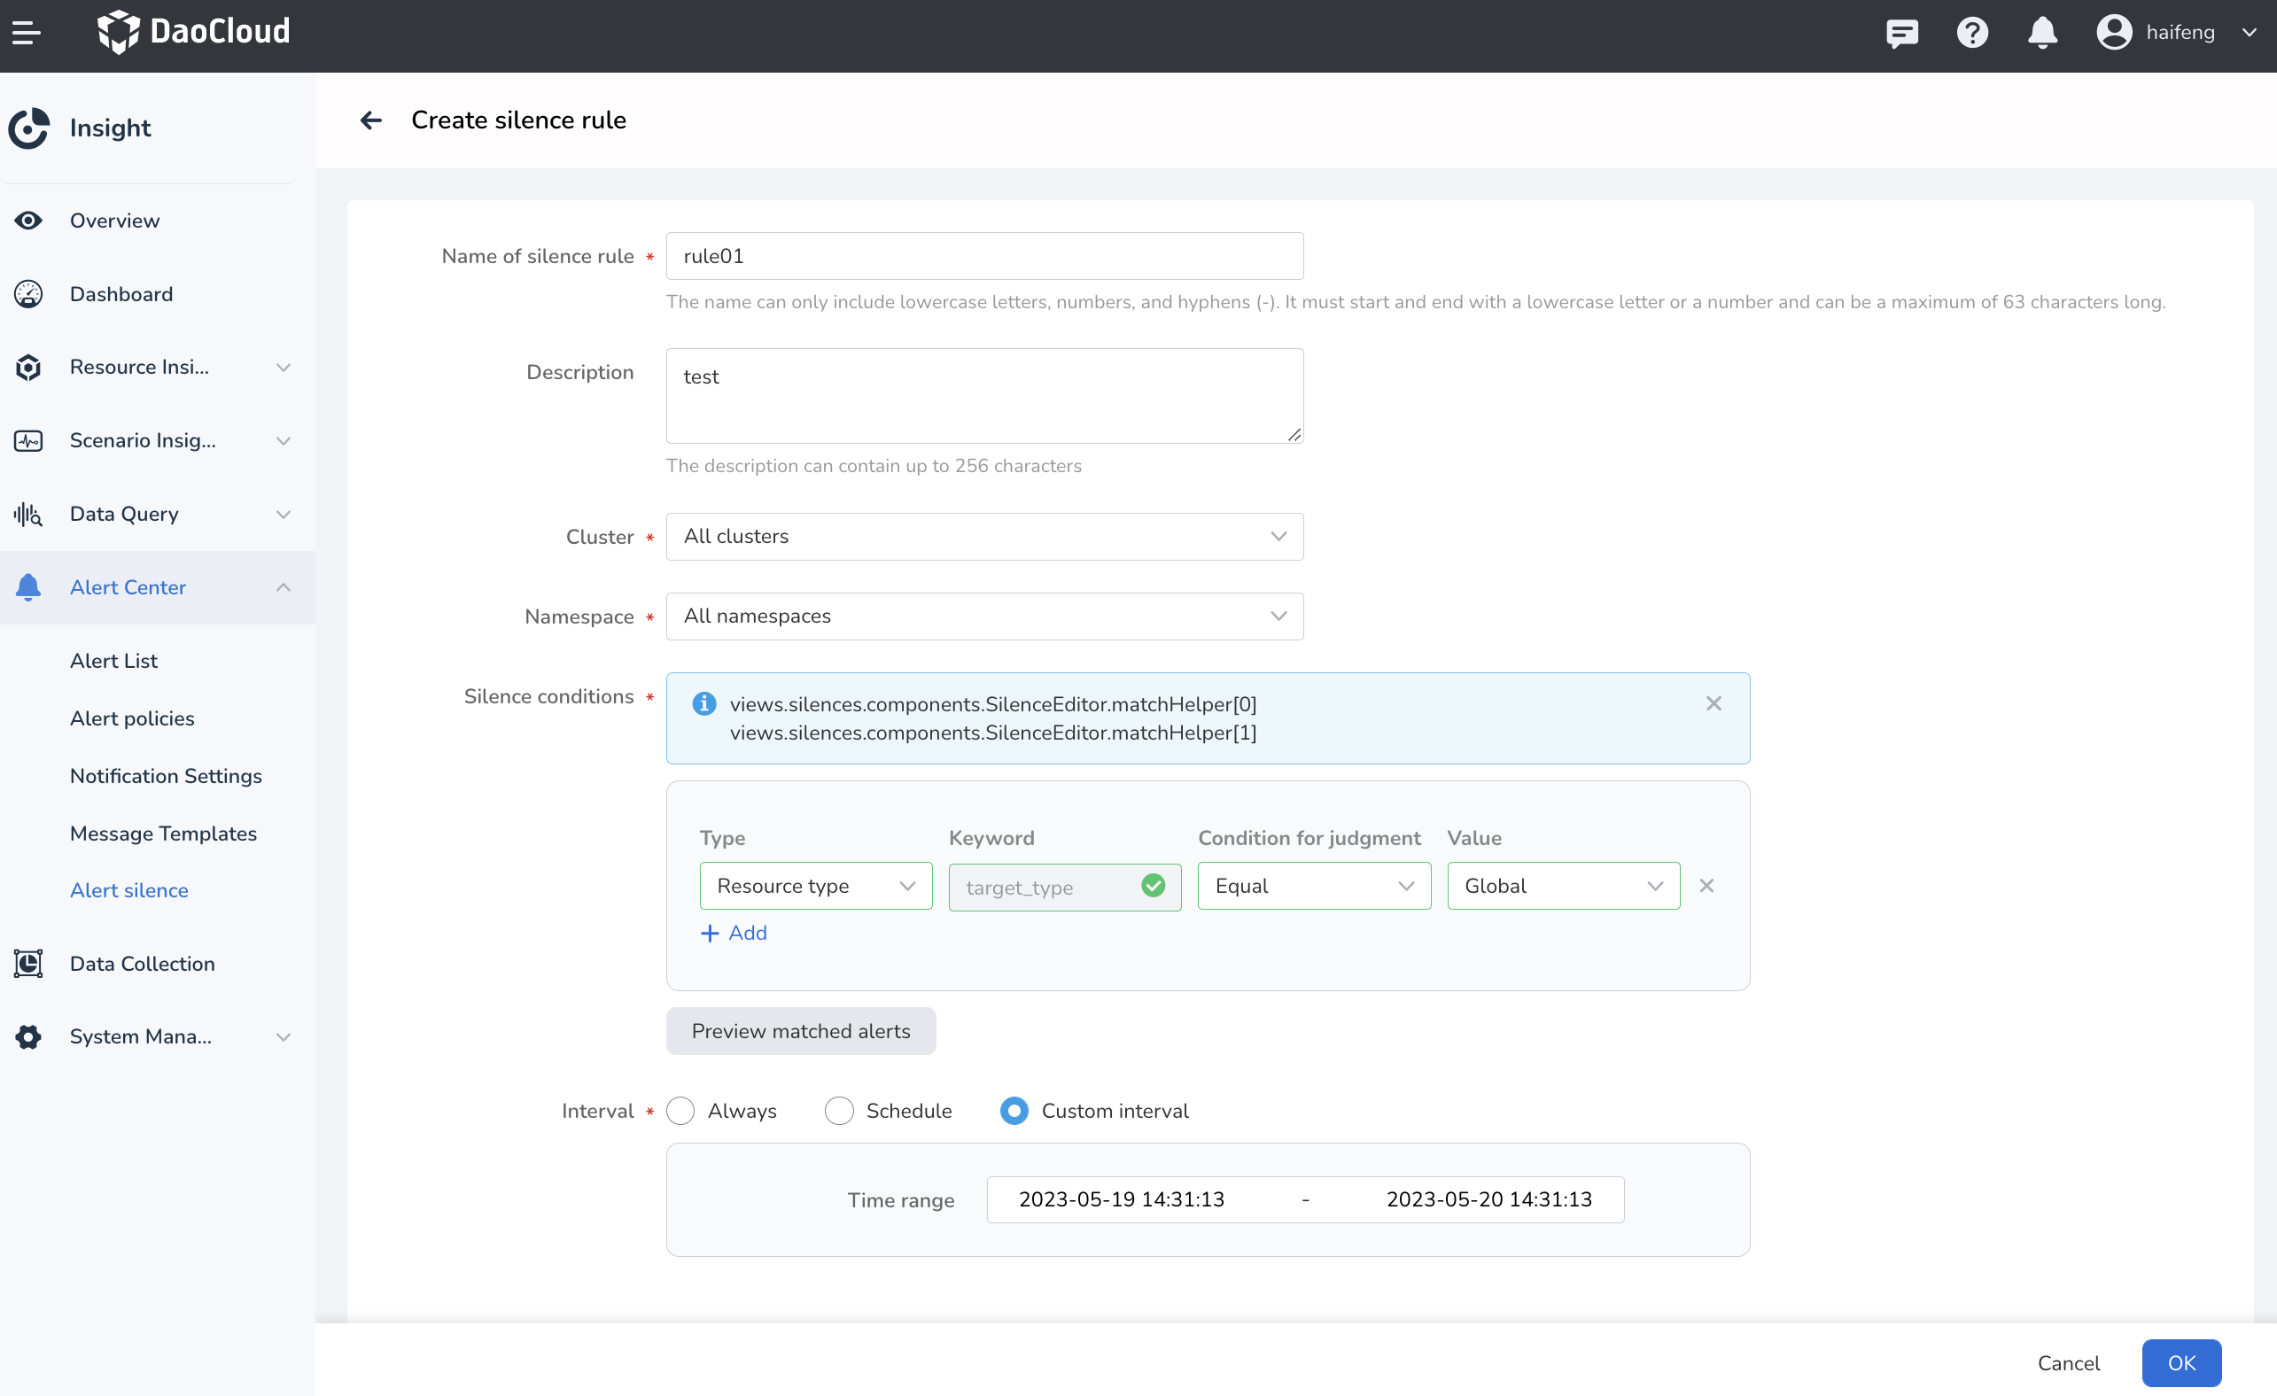Viewport: 2277px width, 1396px height.
Task: Open the Resource type dropdown
Action: [816, 886]
